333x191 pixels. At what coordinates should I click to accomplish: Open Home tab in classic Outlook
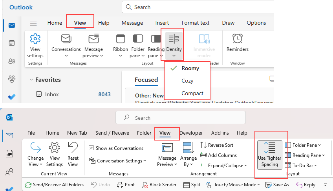(52, 133)
